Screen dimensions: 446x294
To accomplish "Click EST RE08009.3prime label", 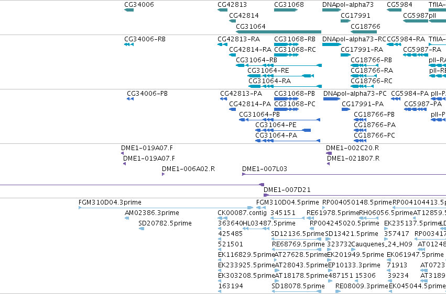I will (362, 286).
